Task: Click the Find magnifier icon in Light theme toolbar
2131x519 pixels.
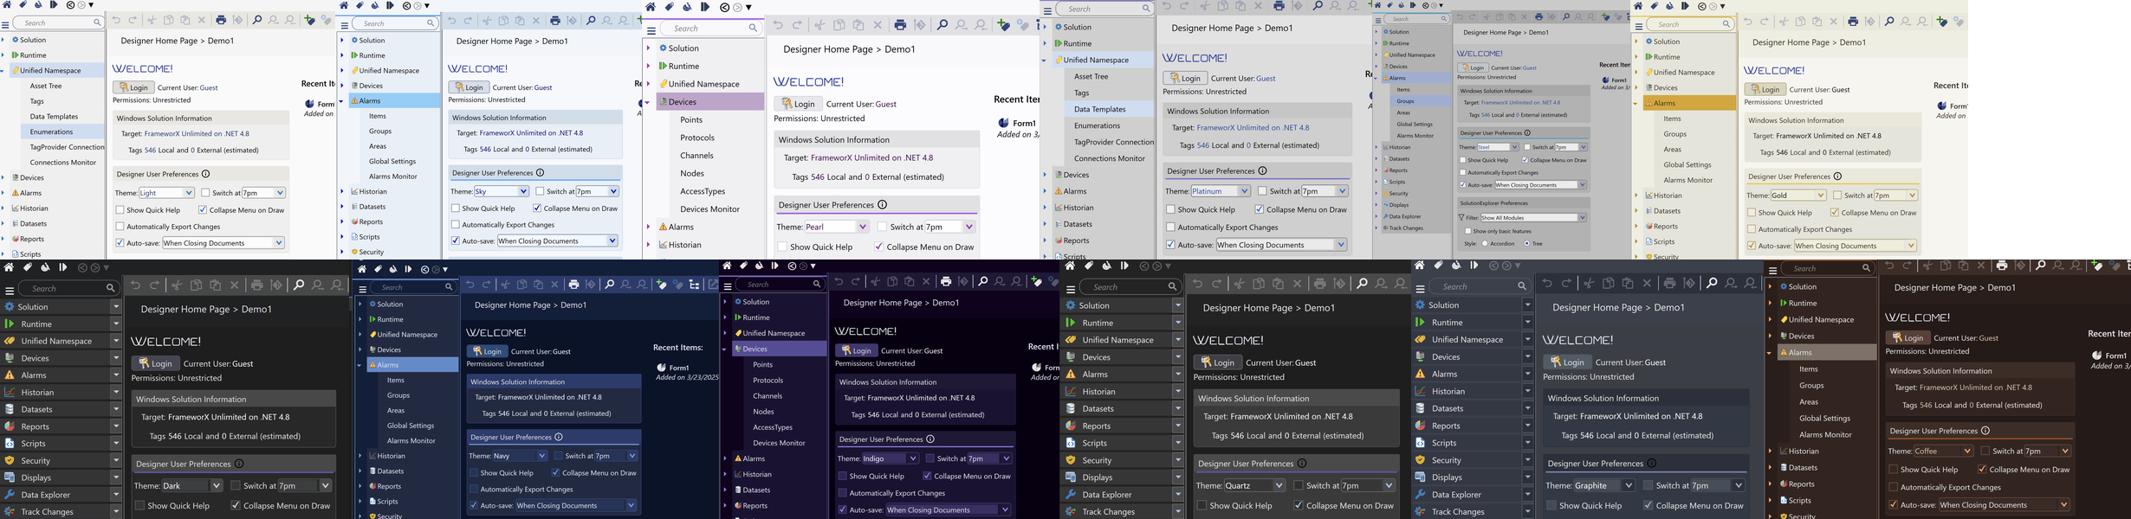Action: 256,20
